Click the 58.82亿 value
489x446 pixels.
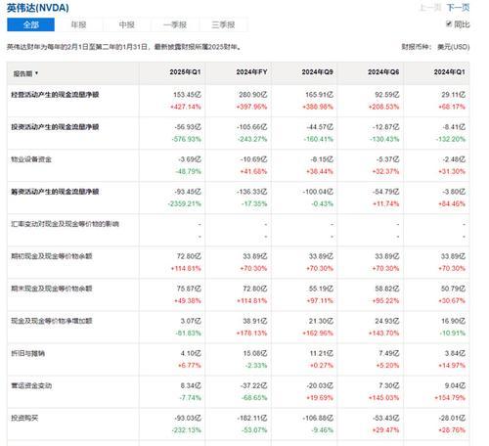coord(387,289)
